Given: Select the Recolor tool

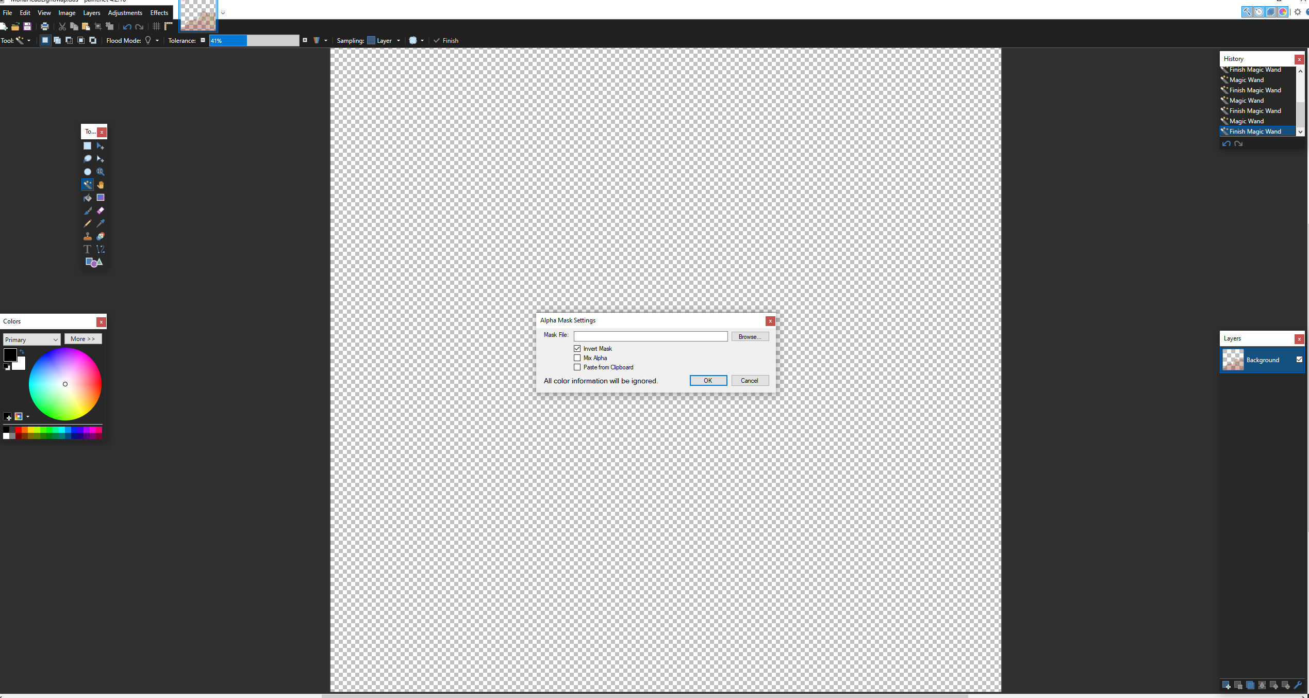Looking at the screenshot, I should point(101,236).
